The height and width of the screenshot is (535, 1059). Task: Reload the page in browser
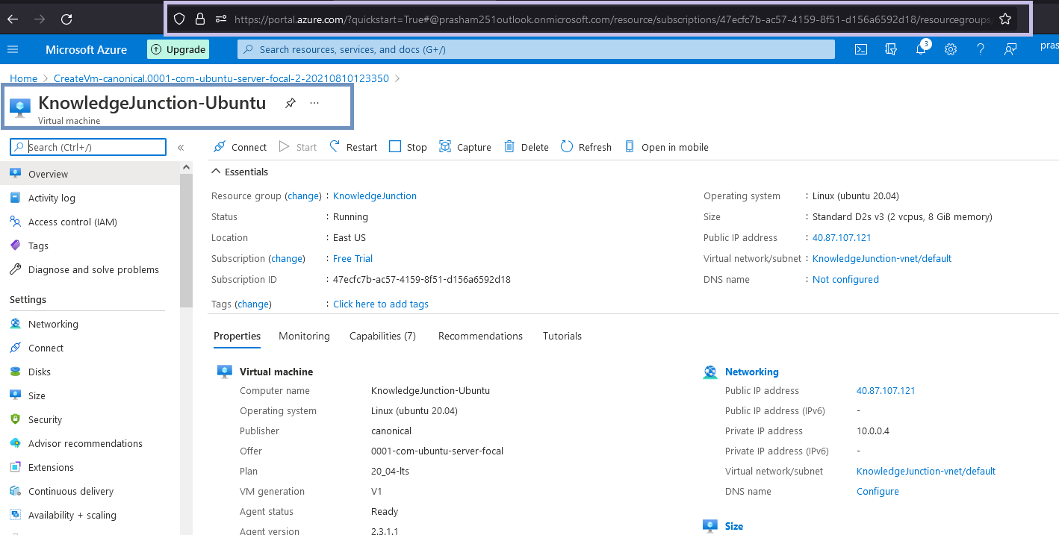tap(66, 19)
